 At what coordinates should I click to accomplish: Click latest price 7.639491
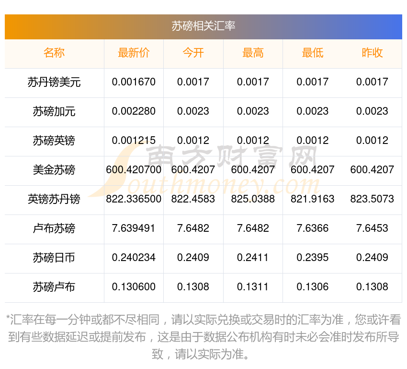pyautogui.click(x=134, y=228)
